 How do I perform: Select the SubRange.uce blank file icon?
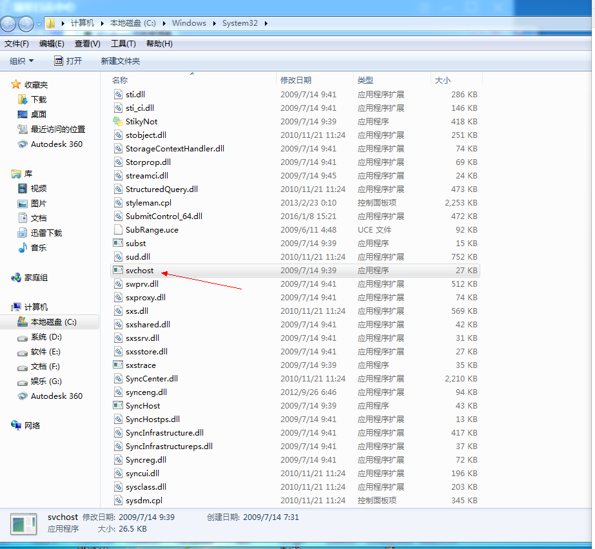click(x=118, y=229)
